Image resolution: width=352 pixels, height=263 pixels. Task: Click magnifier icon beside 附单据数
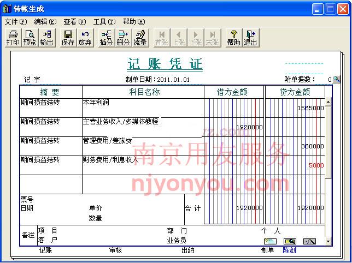pyautogui.click(x=337, y=80)
